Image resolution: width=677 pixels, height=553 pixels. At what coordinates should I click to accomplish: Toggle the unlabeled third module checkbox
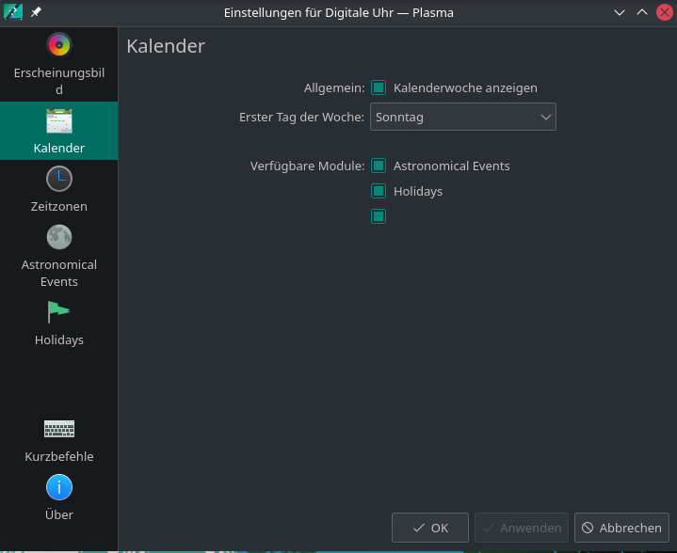click(x=379, y=216)
